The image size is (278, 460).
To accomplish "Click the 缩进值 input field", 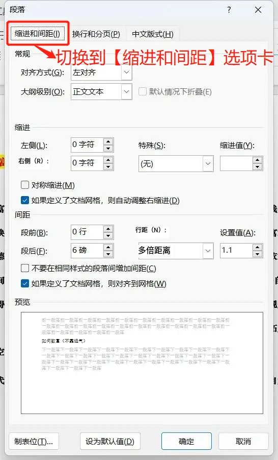I will tap(236, 163).
